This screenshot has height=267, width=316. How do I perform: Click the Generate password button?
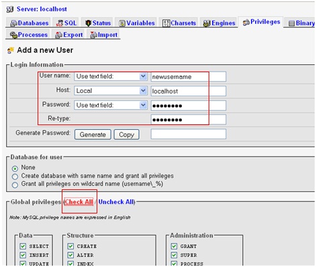93,135
